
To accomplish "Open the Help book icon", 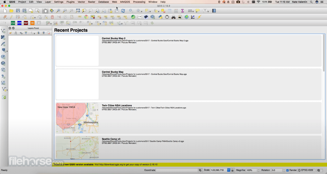I will click(214, 11).
